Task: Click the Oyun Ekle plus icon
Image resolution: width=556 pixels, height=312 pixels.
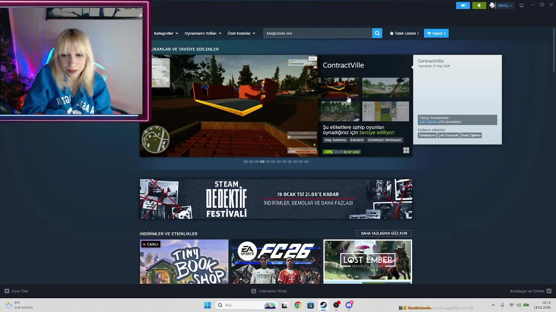Action: tap(7, 291)
